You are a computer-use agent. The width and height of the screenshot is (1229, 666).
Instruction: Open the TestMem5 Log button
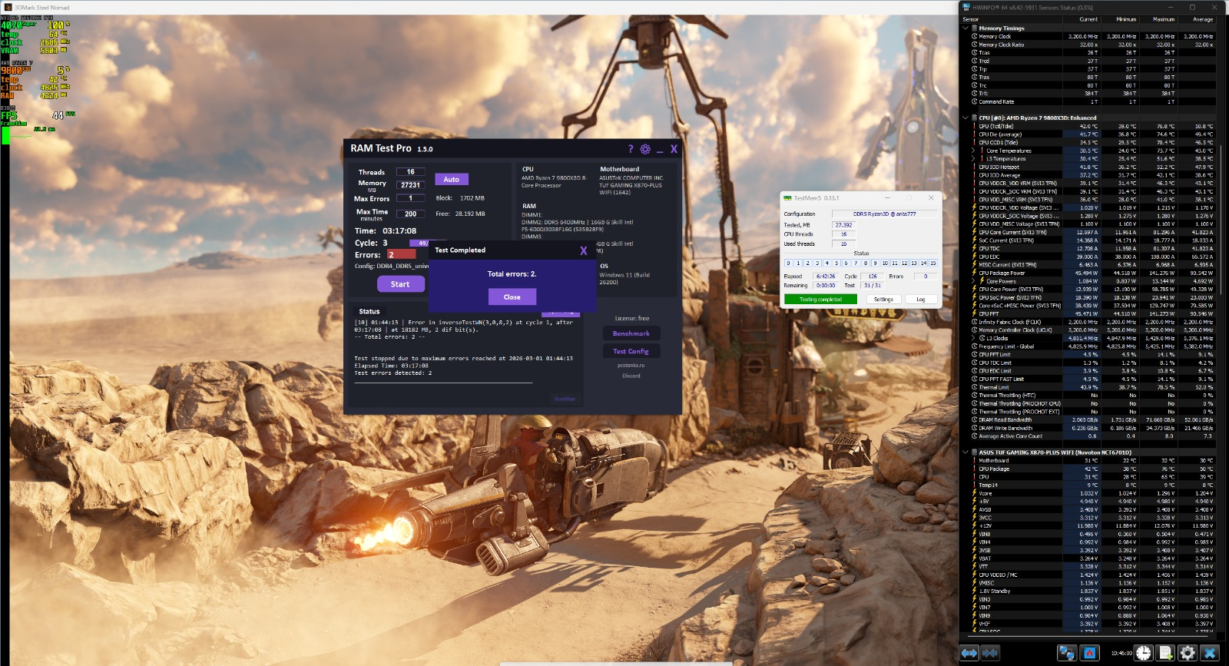point(921,300)
